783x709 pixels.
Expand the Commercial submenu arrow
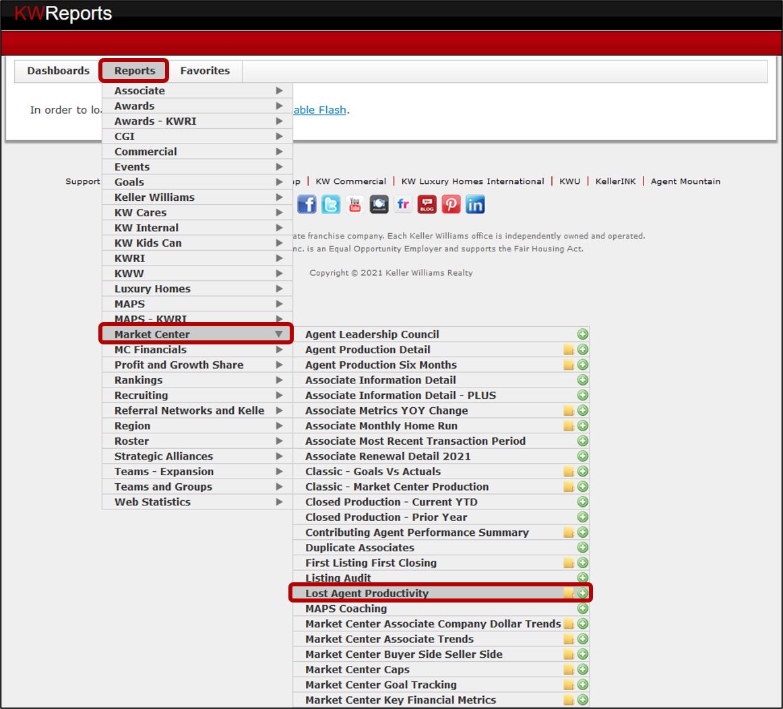[x=279, y=152]
